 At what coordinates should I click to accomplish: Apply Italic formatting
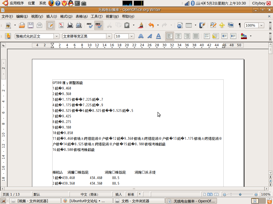click(x=150, y=36)
